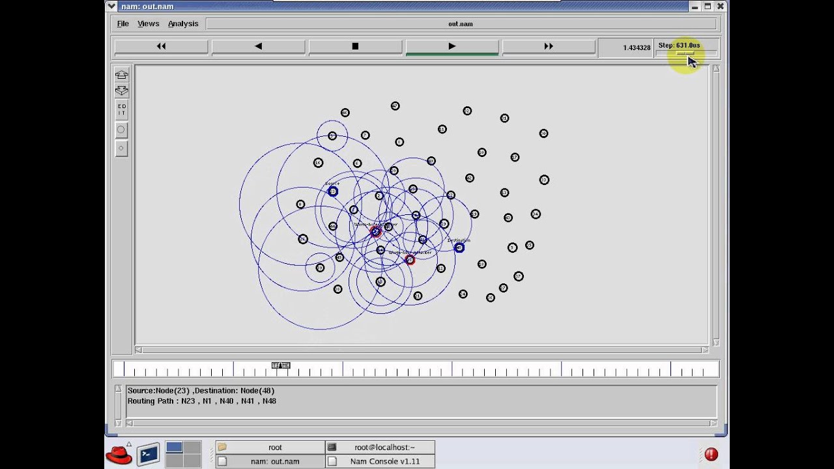Click the zoom out down-arrow icon
Image resolution: width=834 pixels, height=469 pixels.
tap(121, 90)
